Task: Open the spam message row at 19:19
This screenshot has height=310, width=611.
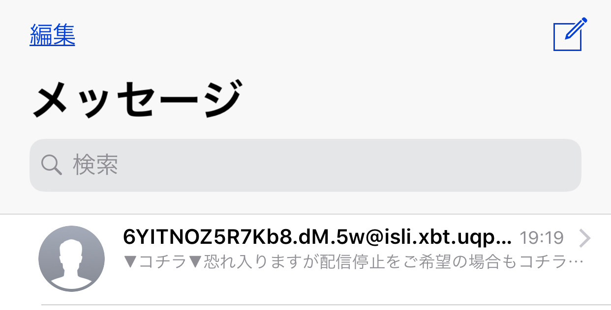Action: (x=305, y=259)
